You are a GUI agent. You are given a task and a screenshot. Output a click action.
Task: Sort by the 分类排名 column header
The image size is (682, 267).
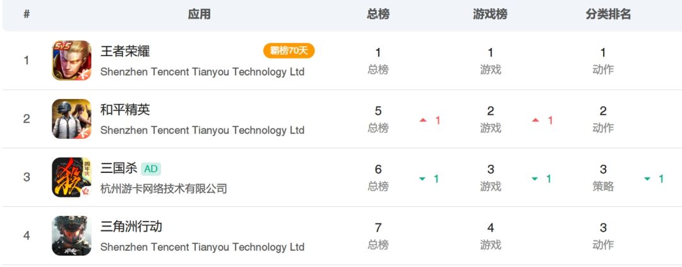click(608, 15)
